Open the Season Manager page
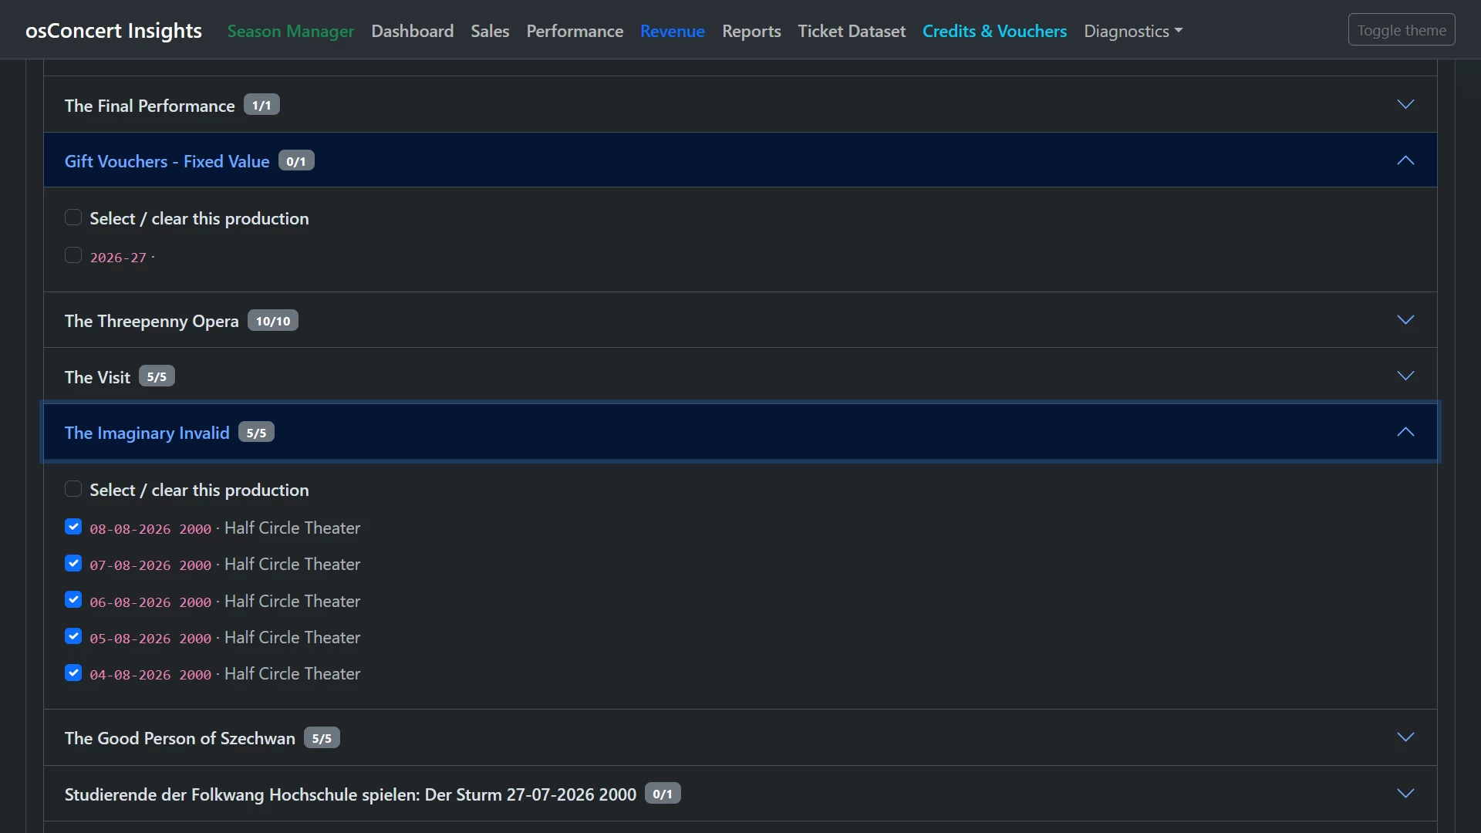The image size is (1481, 833). coord(291,31)
